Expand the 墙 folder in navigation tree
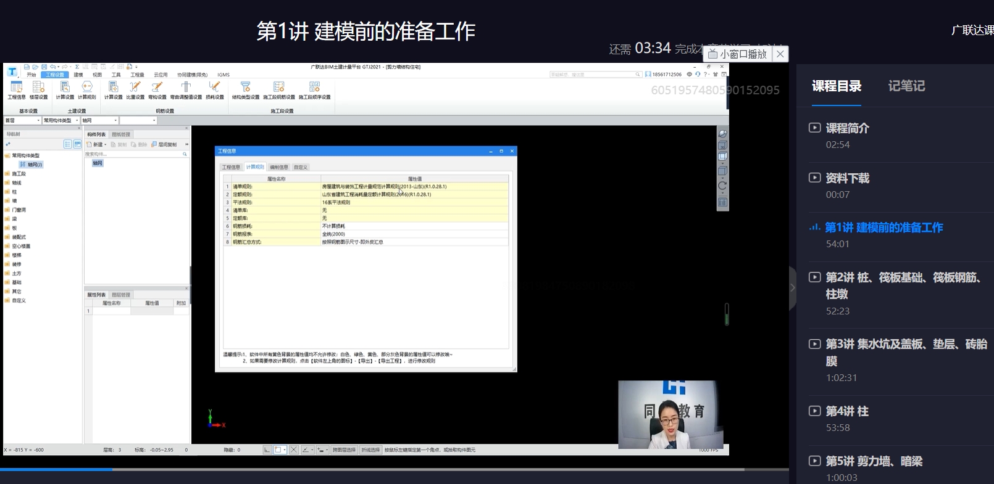 pyautogui.click(x=7, y=201)
